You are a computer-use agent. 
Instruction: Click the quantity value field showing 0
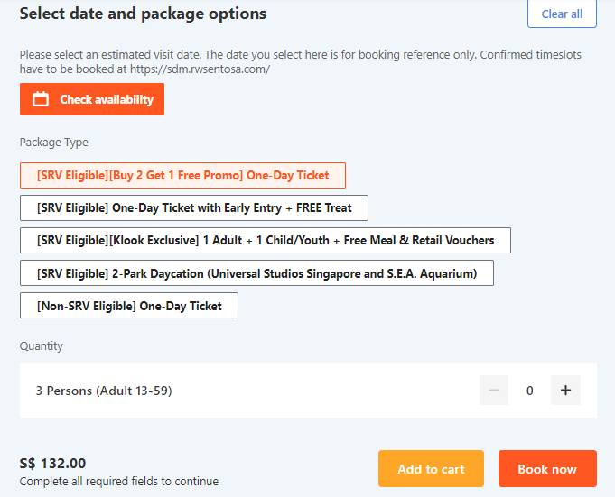[529, 391]
